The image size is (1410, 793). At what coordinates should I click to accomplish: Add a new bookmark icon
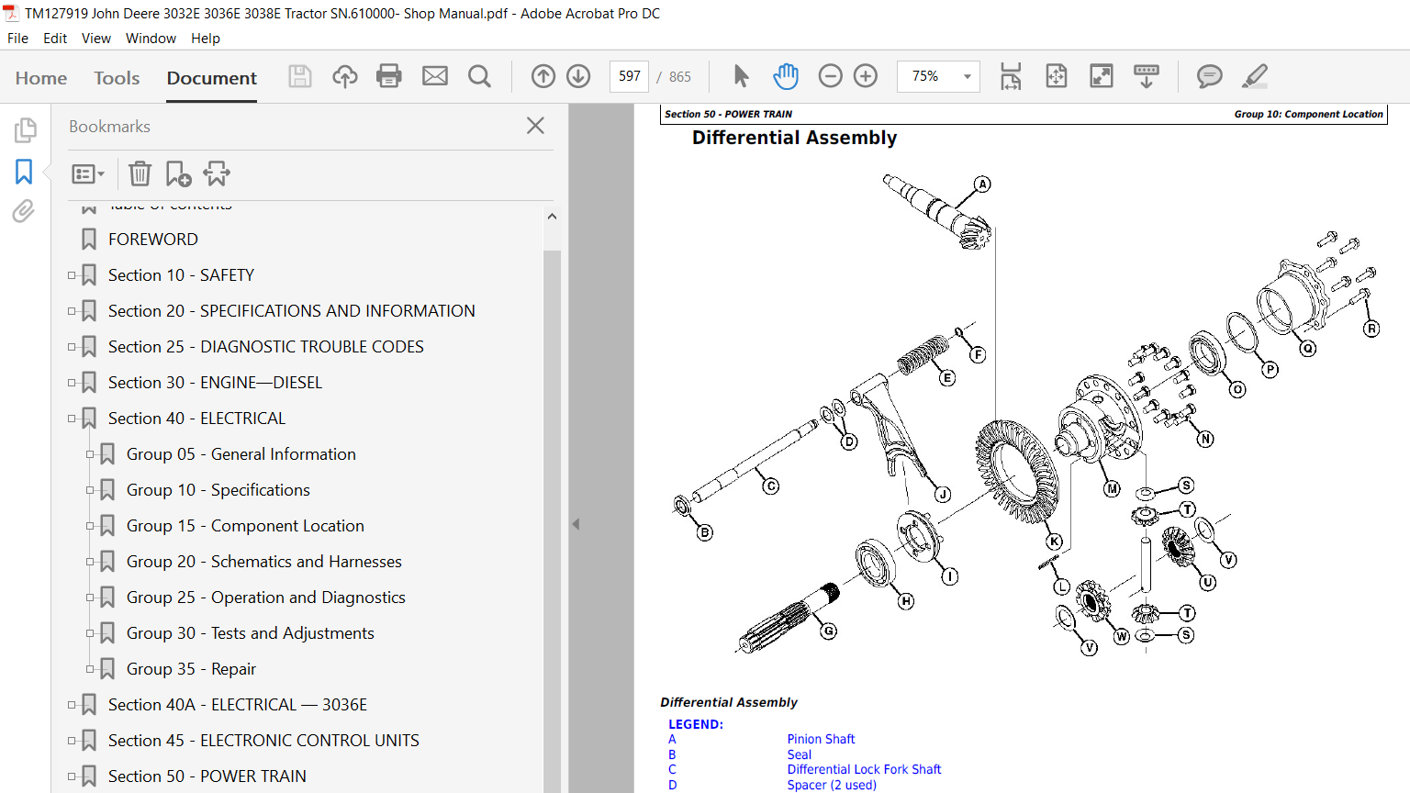click(178, 173)
